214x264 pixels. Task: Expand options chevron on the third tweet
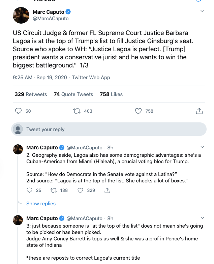[x=202, y=218]
